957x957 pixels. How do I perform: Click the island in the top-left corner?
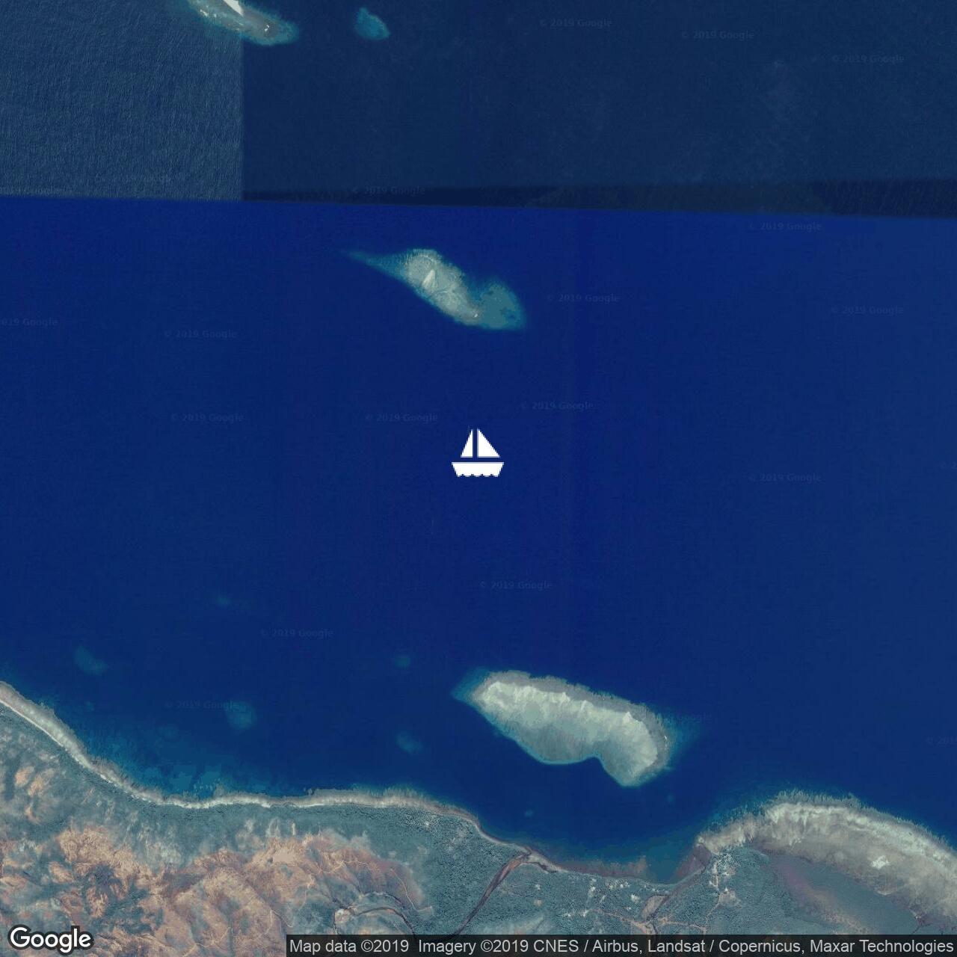coord(247,19)
